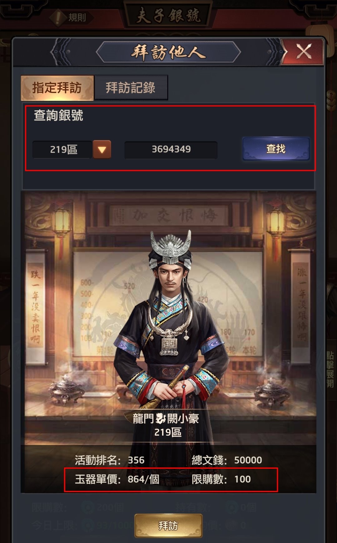Click the orange dropdown arrow beside 219區
337x543 pixels.
point(102,149)
